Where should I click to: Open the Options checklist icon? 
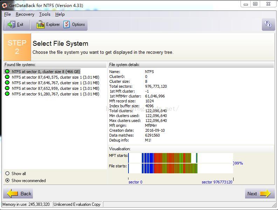[x=67, y=24]
